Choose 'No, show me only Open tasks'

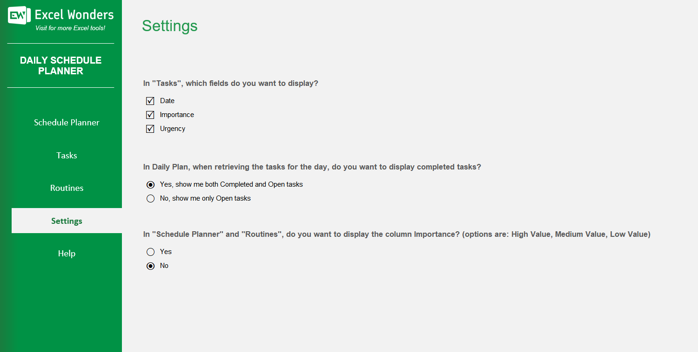[150, 198]
